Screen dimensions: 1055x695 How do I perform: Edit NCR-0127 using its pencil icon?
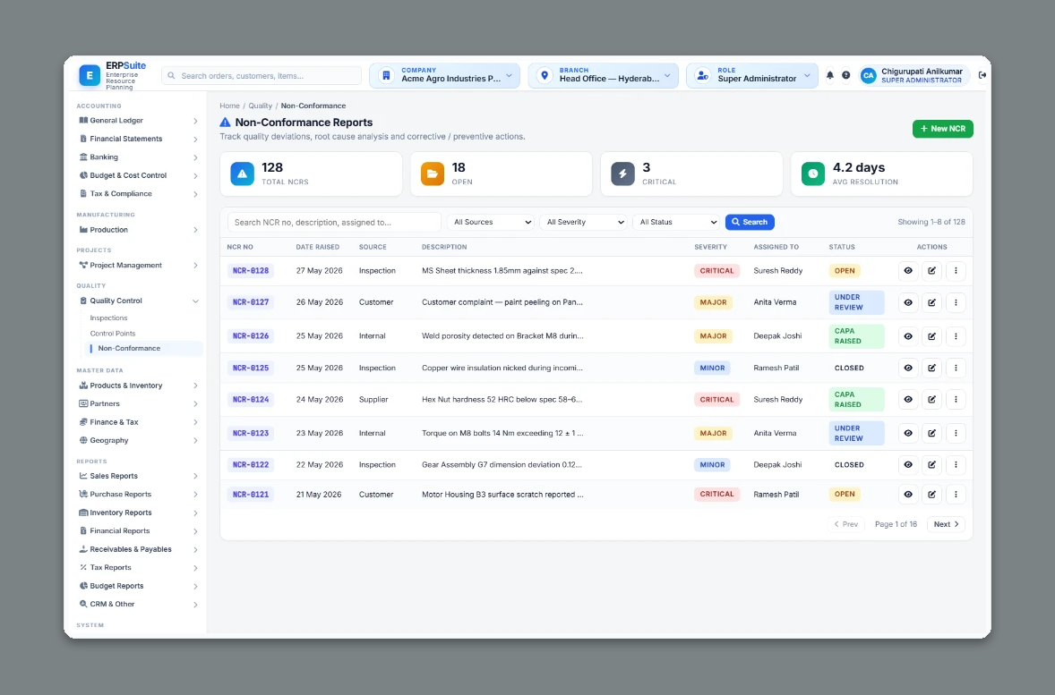click(932, 302)
